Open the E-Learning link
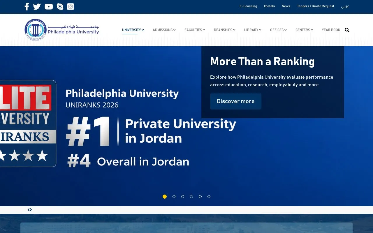Image resolution: width=373 pixels, height=233 pixels. (x=248, y=6)
